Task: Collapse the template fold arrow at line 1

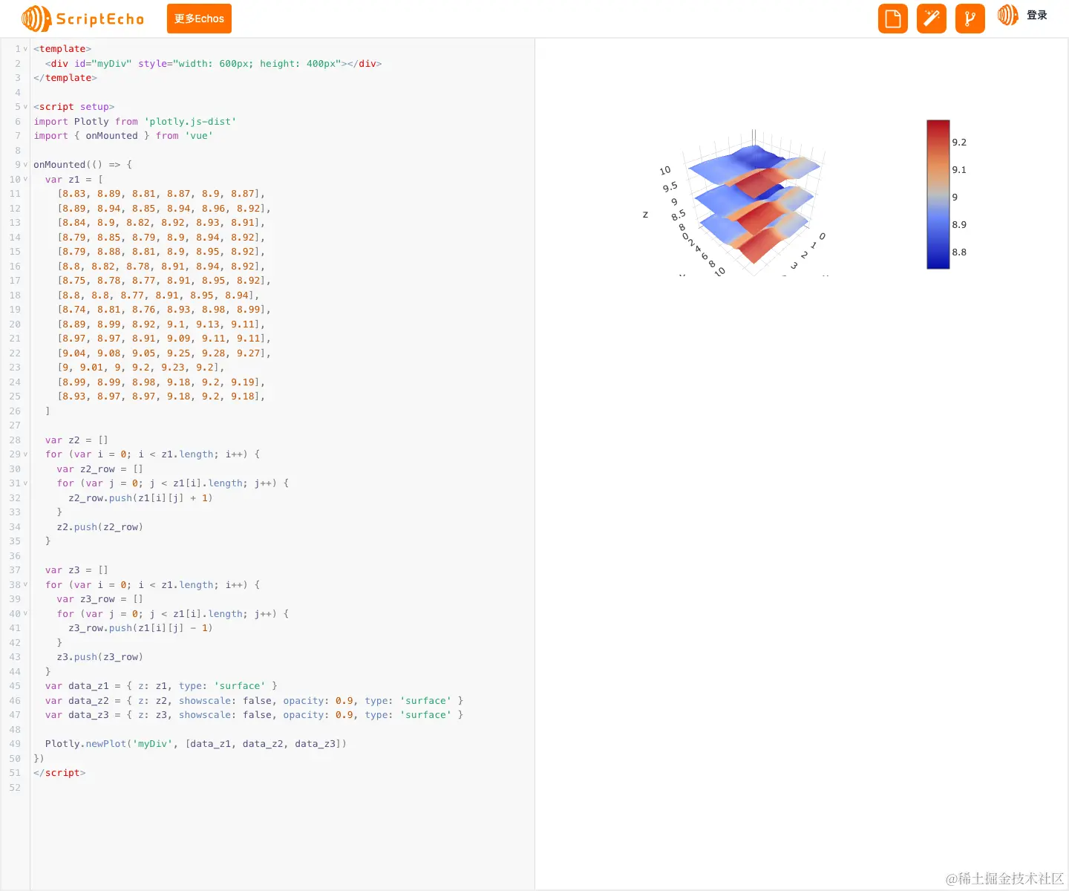Action: pos(25,49)
